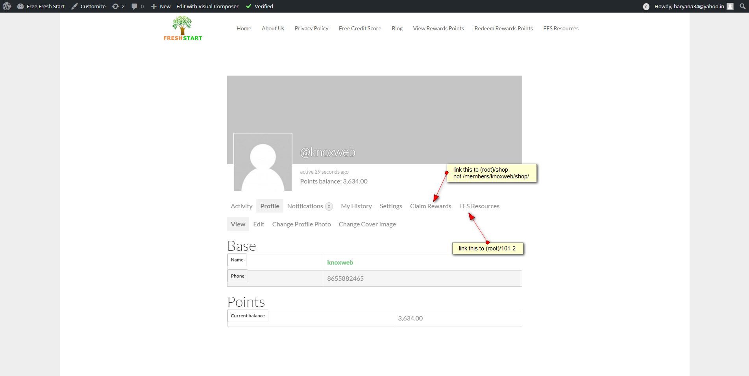
Task: Open Customize with the paintbrush icon
Action: [x=89, y=6]
